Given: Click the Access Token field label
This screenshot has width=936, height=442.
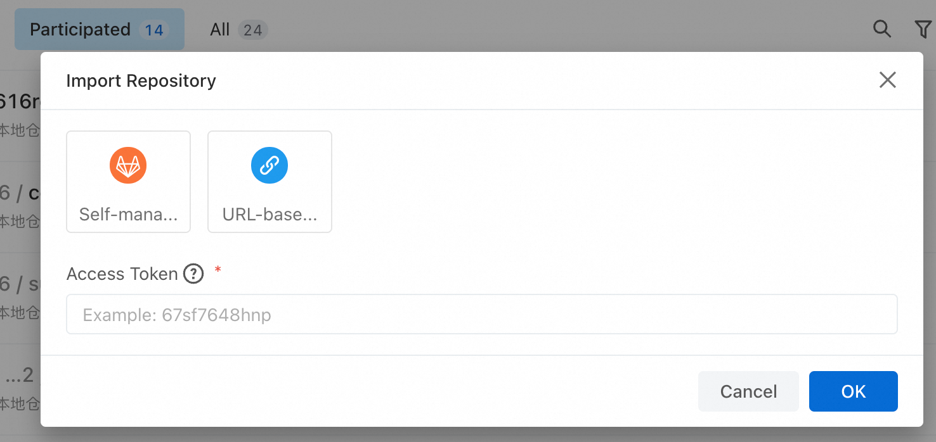Looking at the screenshot, I should (122, 274).
